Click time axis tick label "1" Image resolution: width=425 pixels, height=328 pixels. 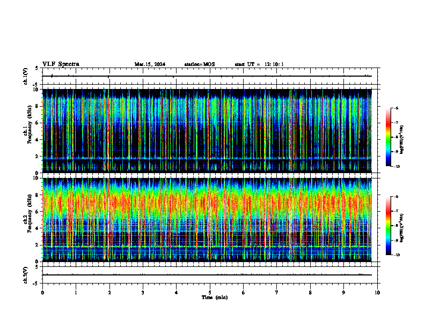76,293
